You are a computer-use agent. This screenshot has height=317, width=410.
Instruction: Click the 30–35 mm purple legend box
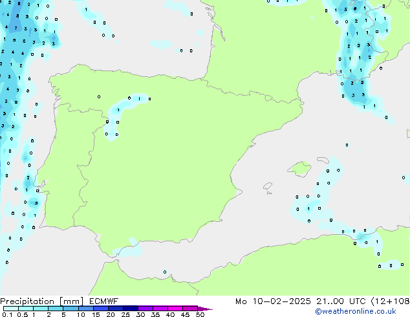pos(145,309)
